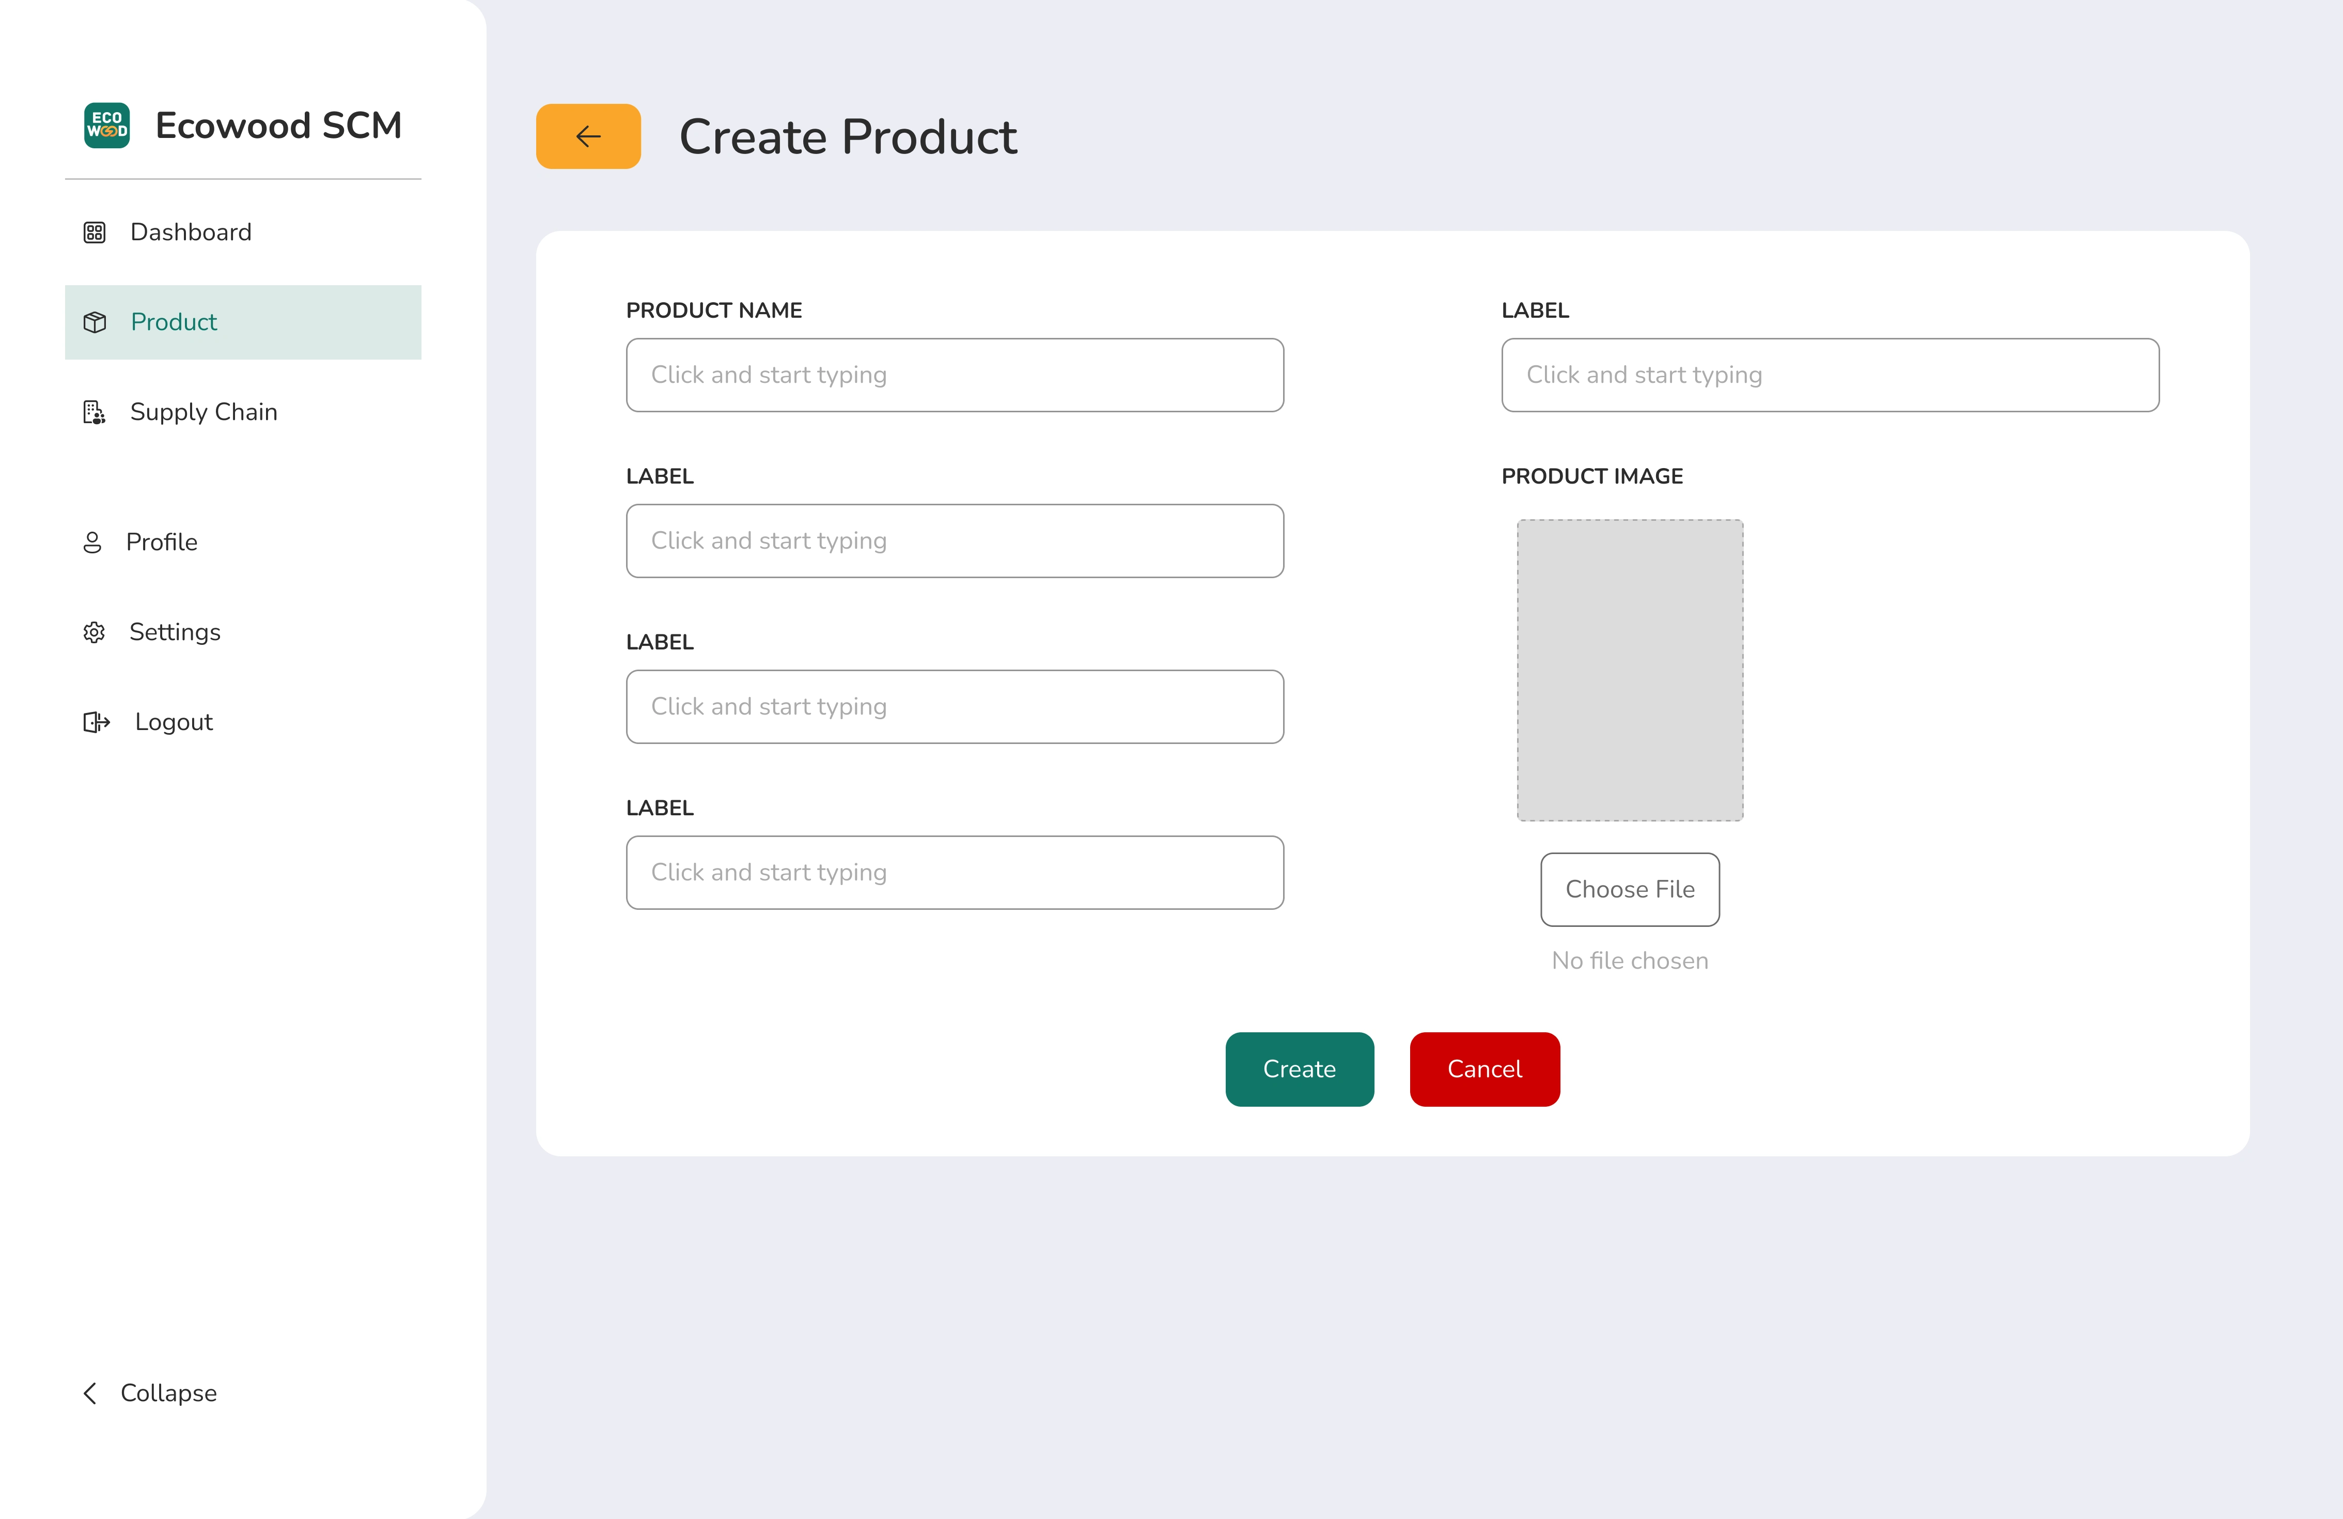Focus the Product Name input field

955,375
